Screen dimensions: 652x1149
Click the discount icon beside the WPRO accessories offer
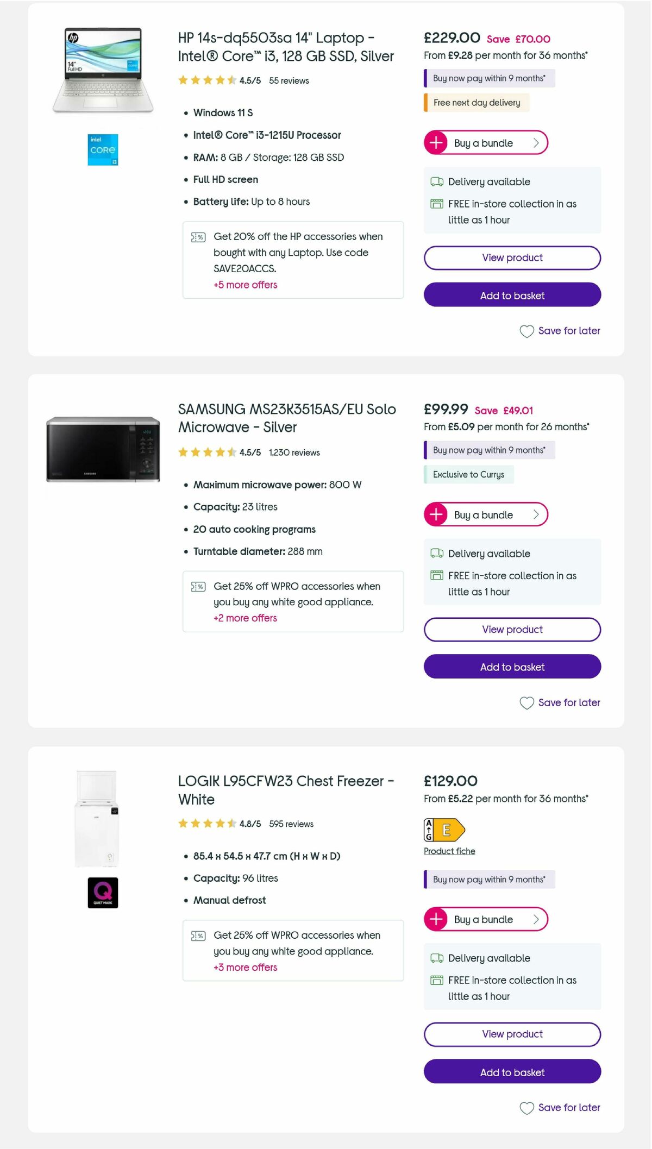[x=198, y=587]
